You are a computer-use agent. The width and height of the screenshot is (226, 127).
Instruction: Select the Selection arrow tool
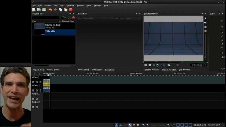[x=130, y=125]
